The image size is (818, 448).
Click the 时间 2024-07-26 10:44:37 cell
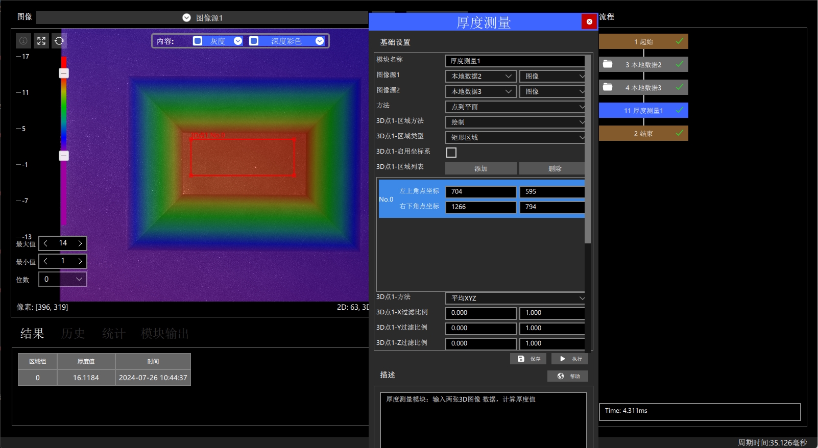[153, 378]
